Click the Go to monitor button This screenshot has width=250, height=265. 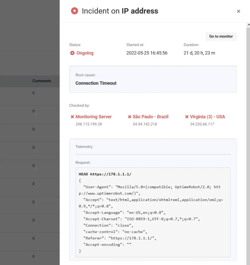tap(221, 36)
